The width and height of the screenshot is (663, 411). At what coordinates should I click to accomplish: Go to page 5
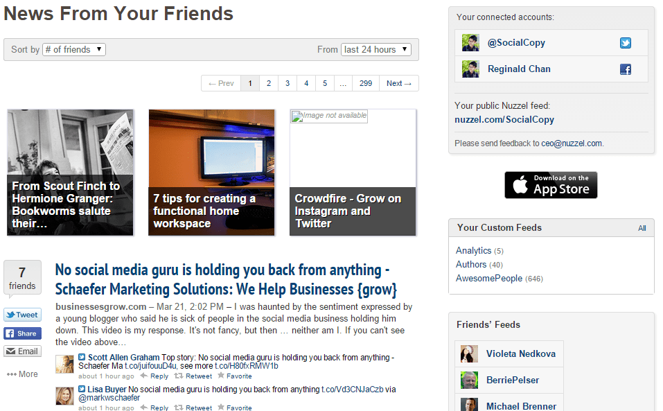pos(325,83)
